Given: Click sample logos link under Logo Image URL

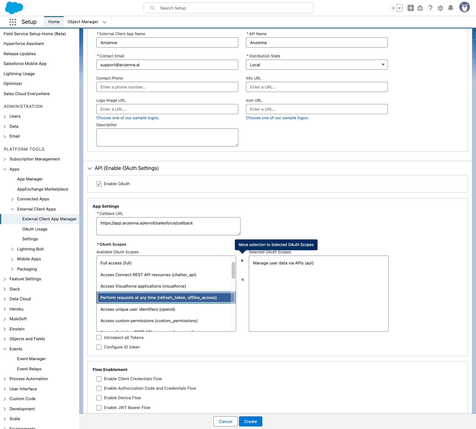Looking at the screenshot, I should (x=128, y=118).
